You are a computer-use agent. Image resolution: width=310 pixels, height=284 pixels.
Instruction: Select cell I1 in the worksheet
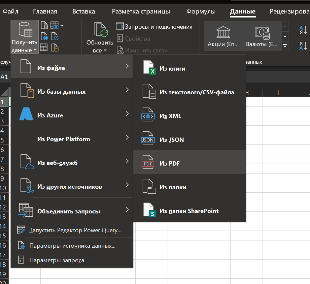click(x=278, y=102)
